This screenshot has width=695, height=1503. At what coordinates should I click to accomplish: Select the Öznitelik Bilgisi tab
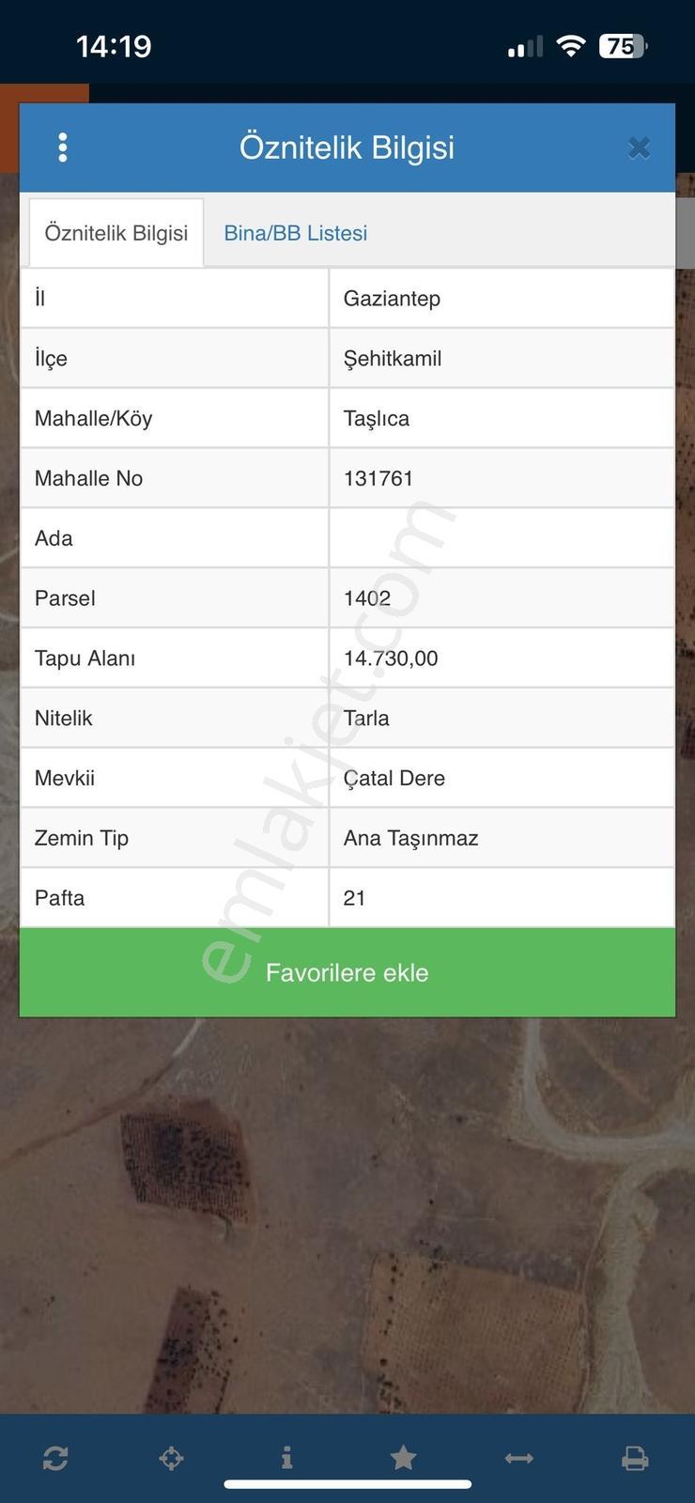coord(116,233)
